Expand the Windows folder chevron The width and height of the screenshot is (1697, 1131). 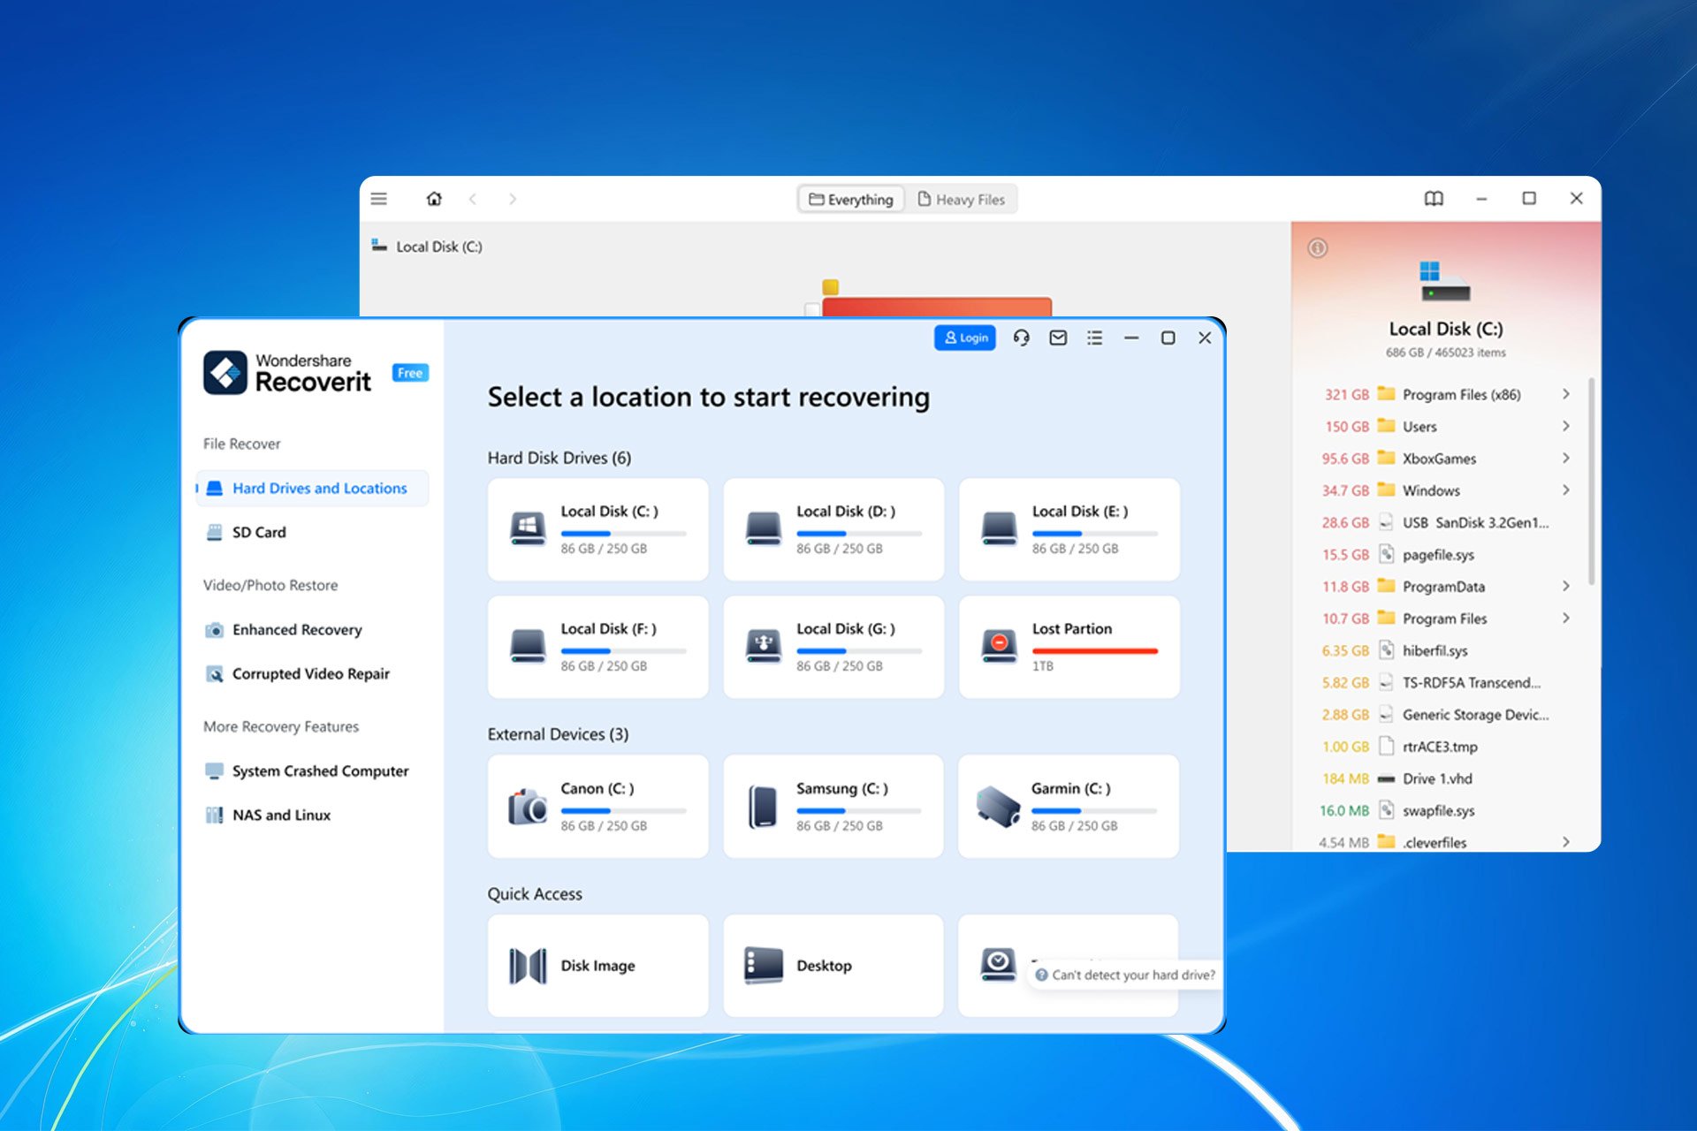pyautogui.click(x=1565, y=490)
